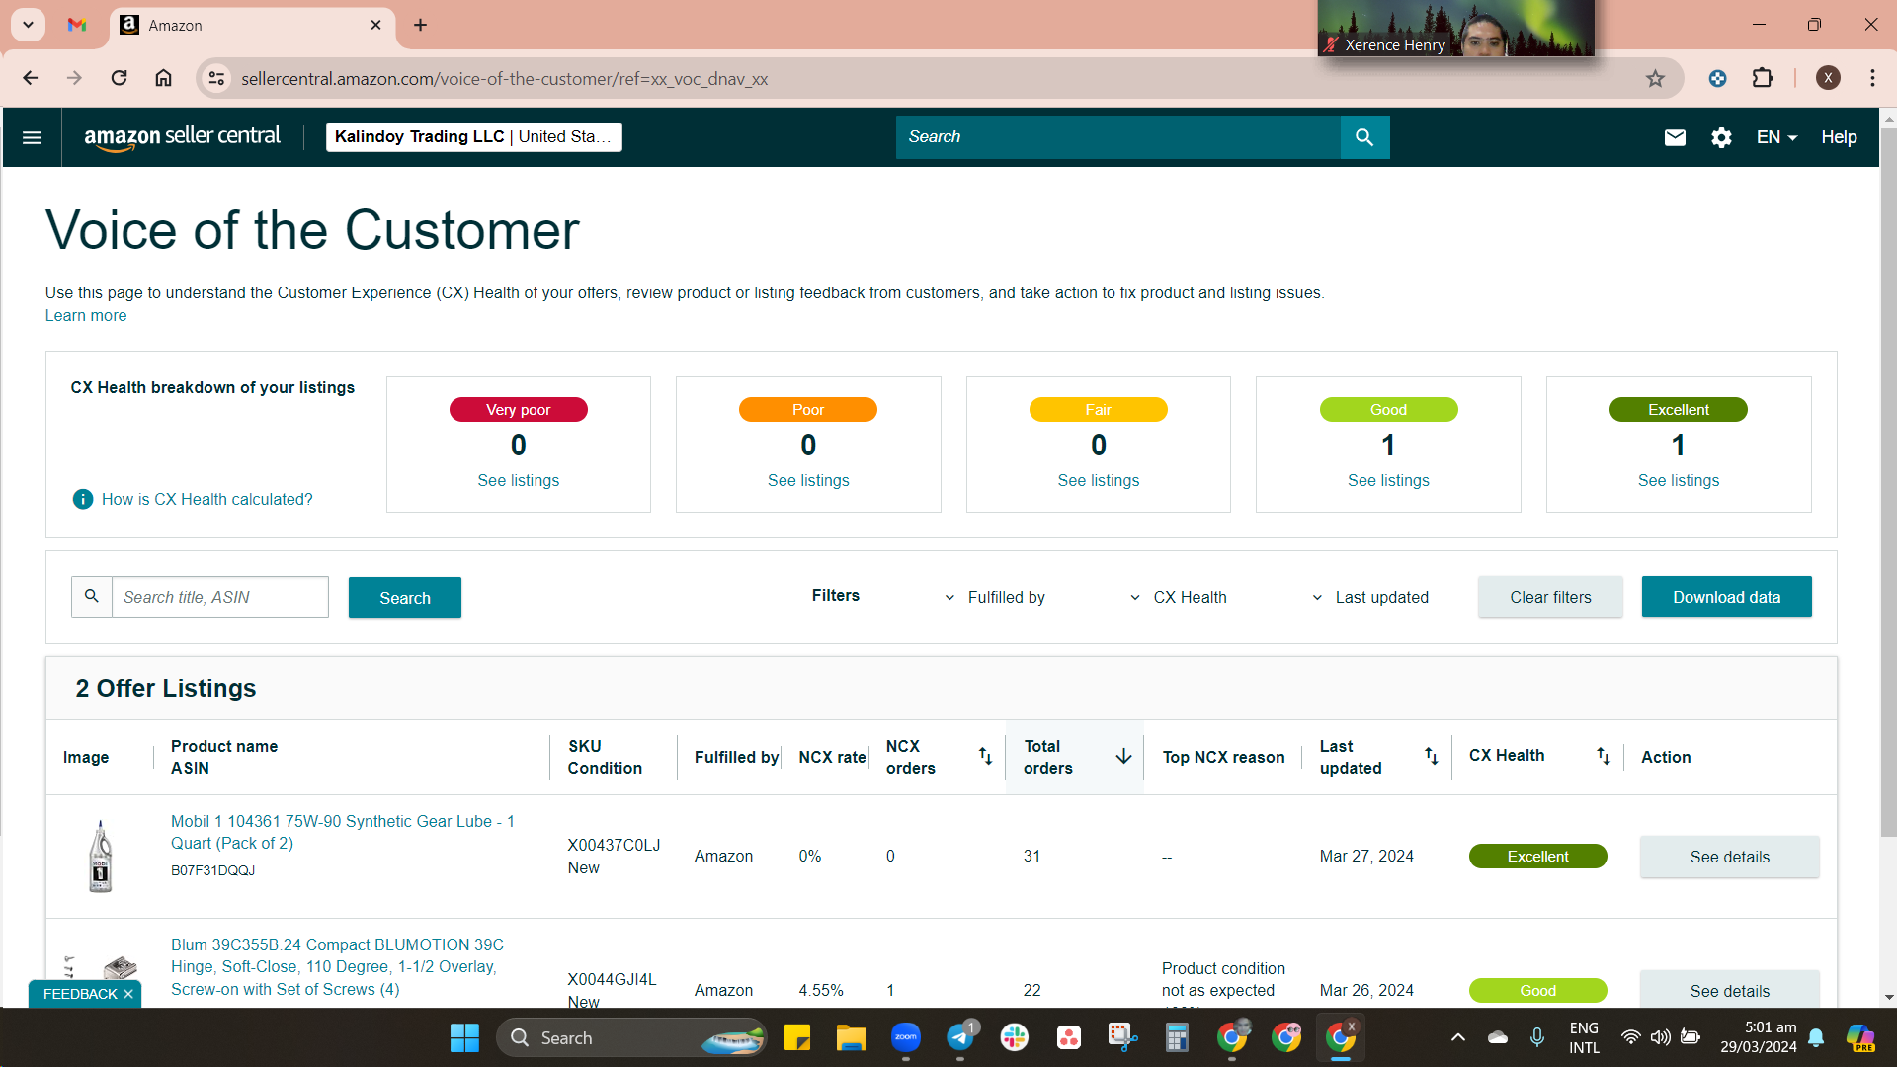Image resolution: width=1897 pixels, height=1067 pixels.
Task: Expand the CX Health filter dropdown
Action: coord(1178,597)
